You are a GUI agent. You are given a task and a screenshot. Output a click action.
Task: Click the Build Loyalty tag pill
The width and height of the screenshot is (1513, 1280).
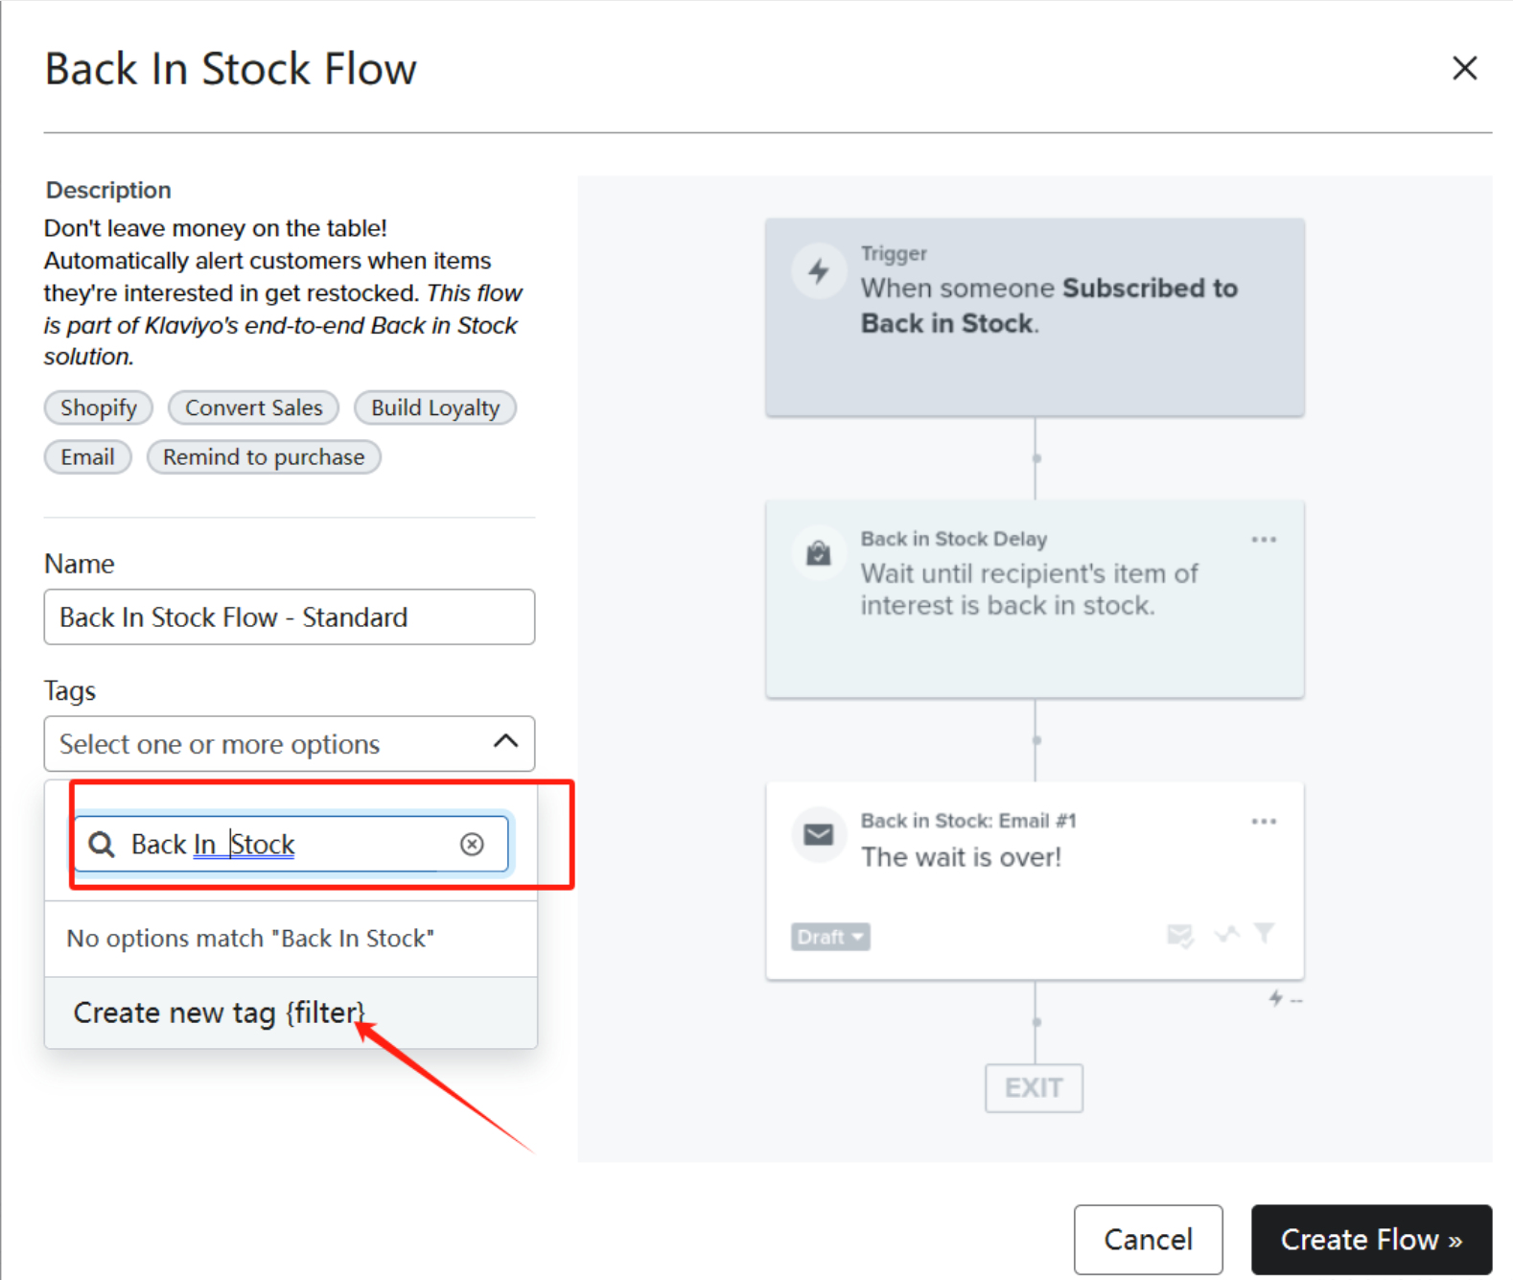(435, 407)
